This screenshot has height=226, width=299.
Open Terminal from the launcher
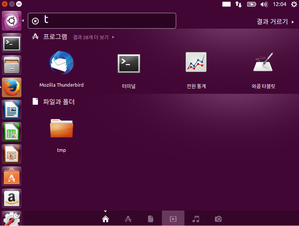[x=12, y=43]
